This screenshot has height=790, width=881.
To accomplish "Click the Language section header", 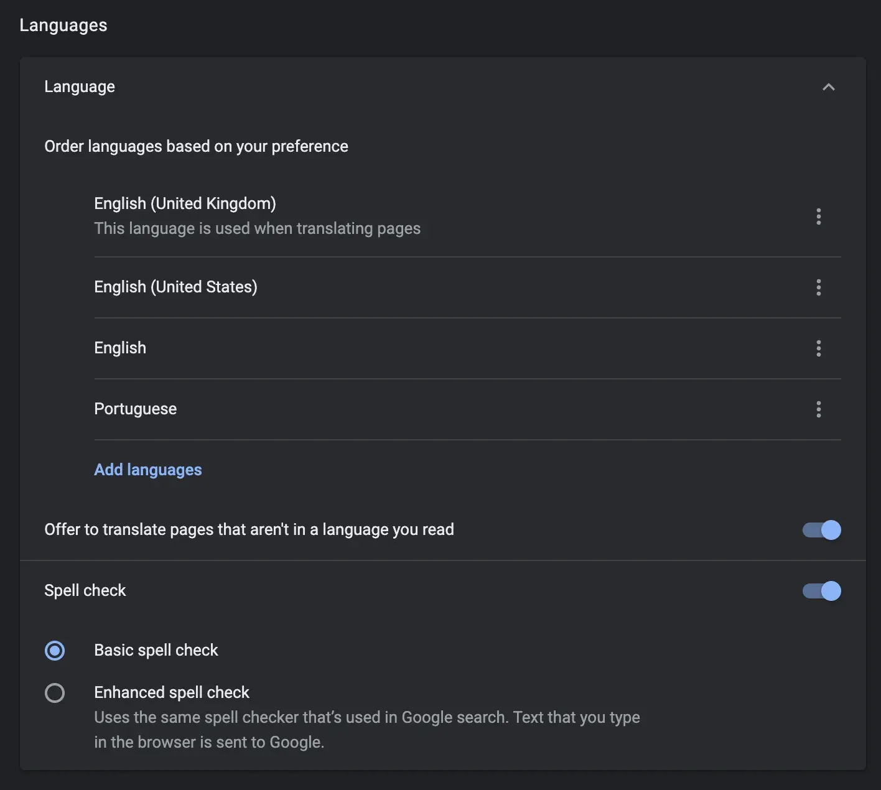I will tap(80, 86).
